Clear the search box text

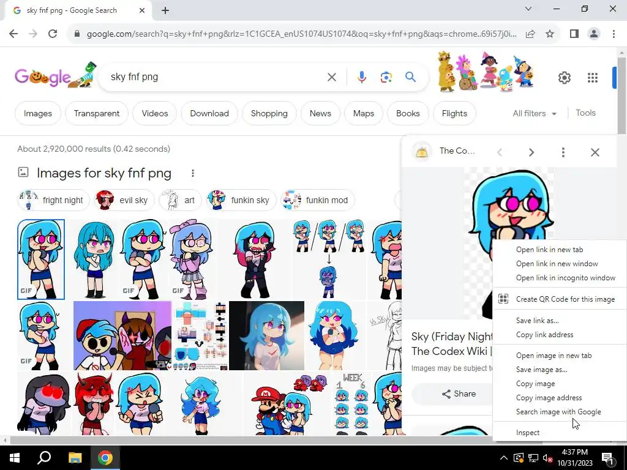(x=331, y=76)
